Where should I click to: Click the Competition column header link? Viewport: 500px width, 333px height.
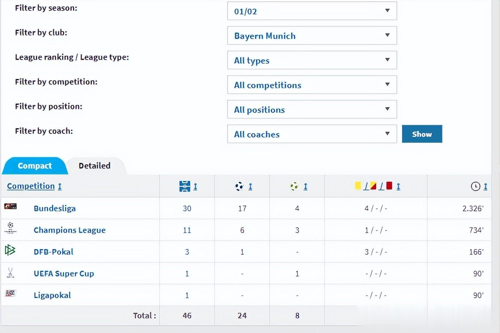[31, 186]
